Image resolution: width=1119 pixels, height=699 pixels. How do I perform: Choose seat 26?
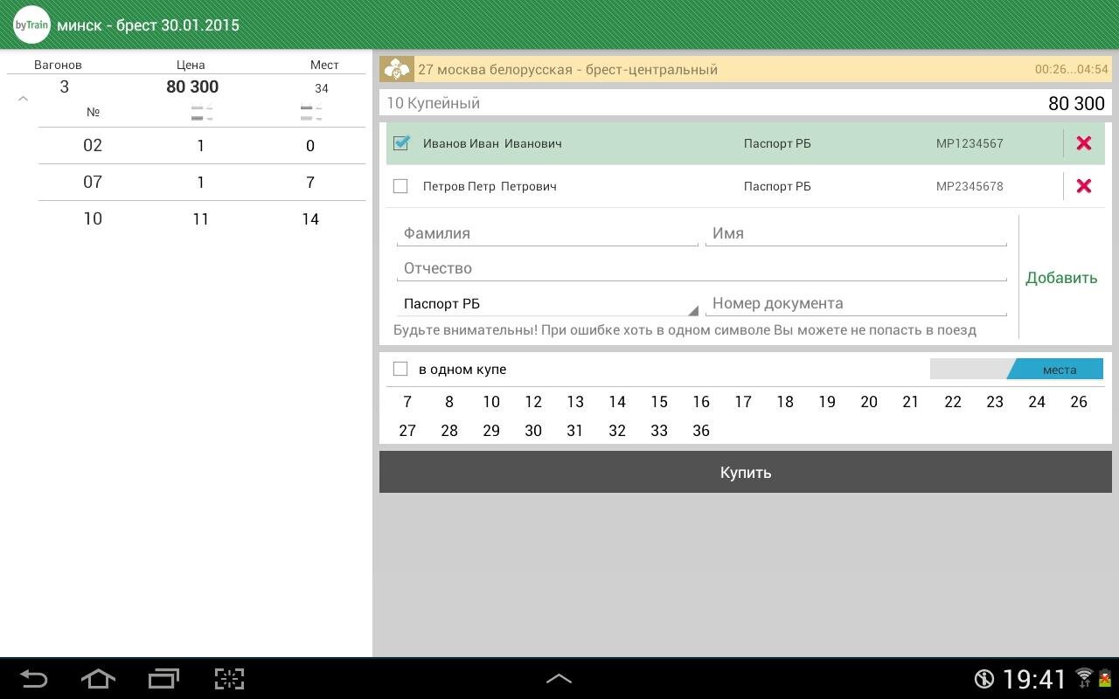[x=1079, y=402]
